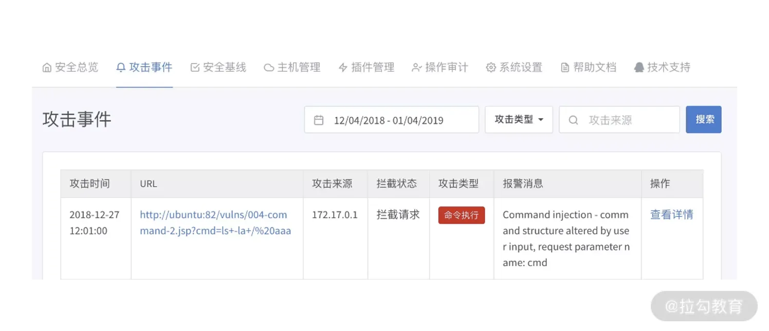Screen dimensions: 769x331
Task: Click the home icon beside 安全总览
Action: click(47, 68)
